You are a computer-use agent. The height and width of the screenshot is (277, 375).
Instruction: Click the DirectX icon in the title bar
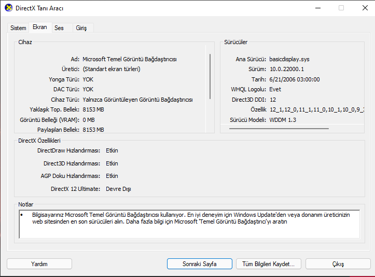click(x=9, y=8)
